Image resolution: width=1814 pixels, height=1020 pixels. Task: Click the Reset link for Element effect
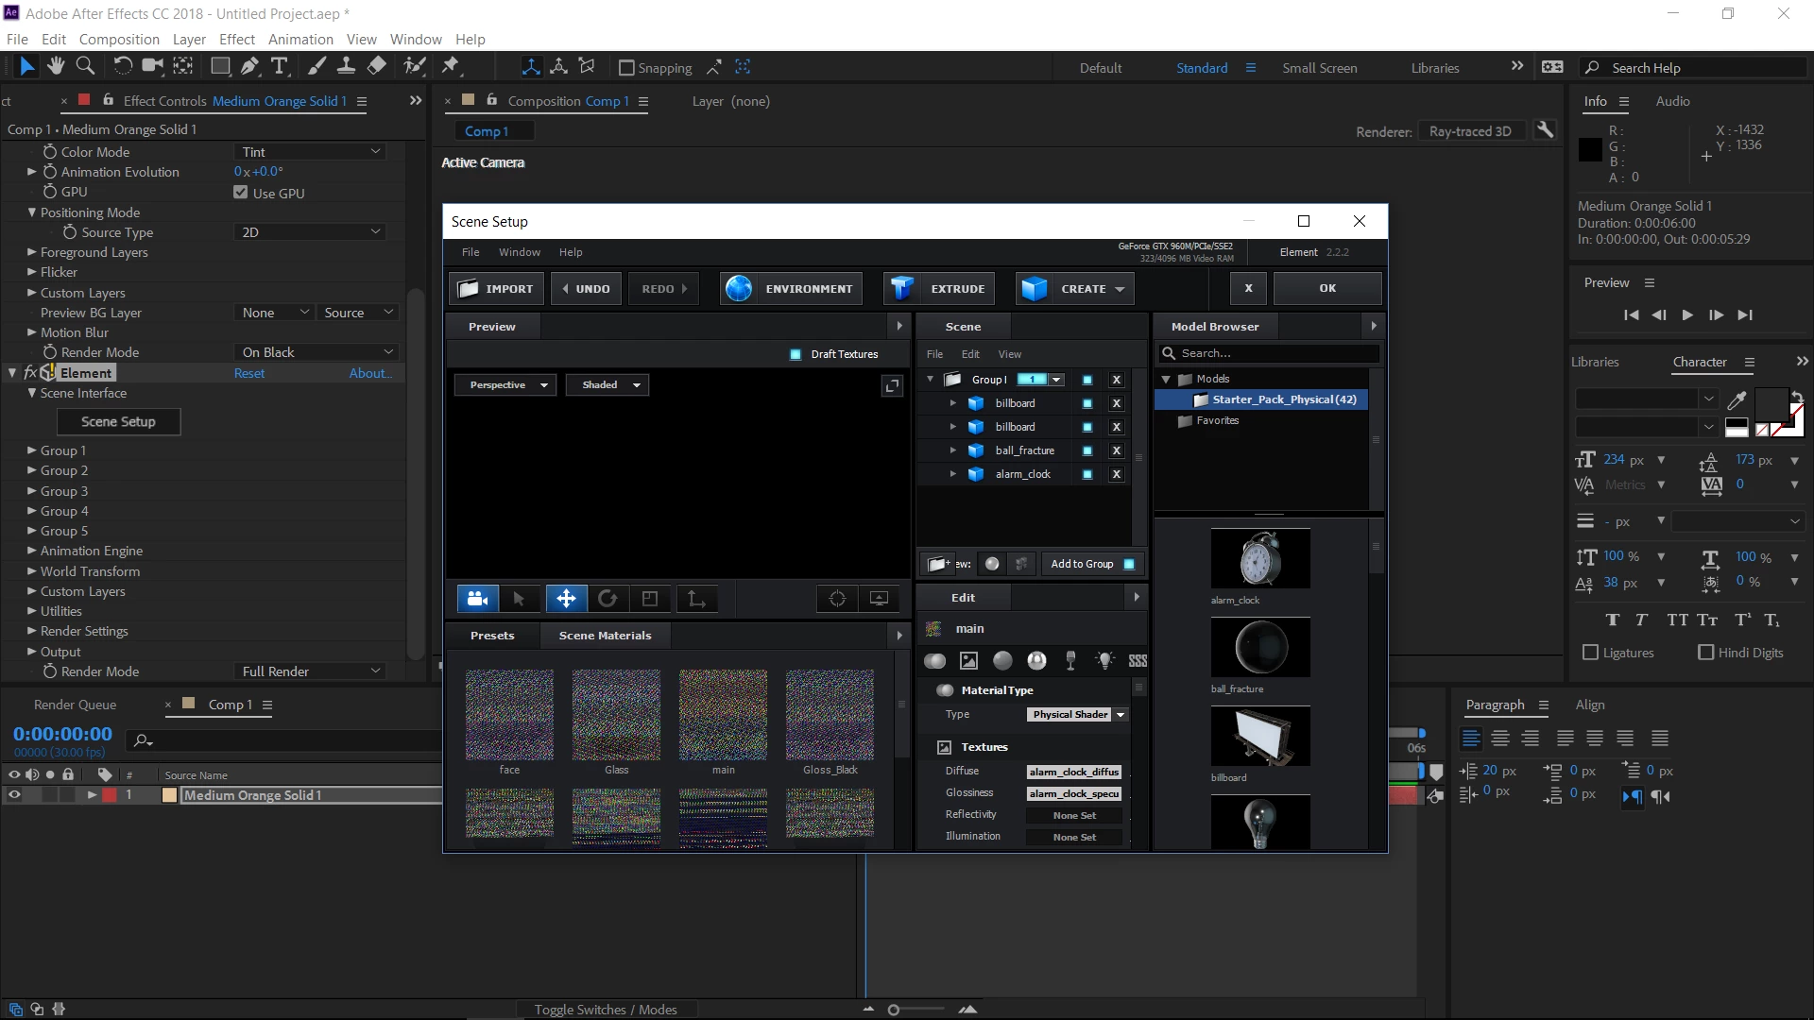click(249, 373)
